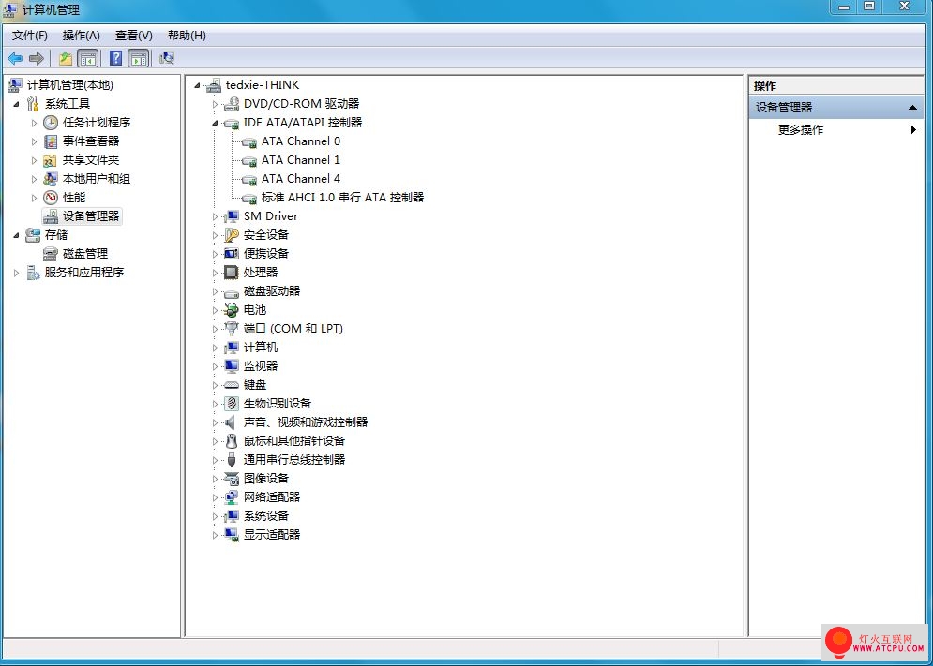Open the 帮助(H) menu
The image size is (933, 666).
[x=187, y=36]
